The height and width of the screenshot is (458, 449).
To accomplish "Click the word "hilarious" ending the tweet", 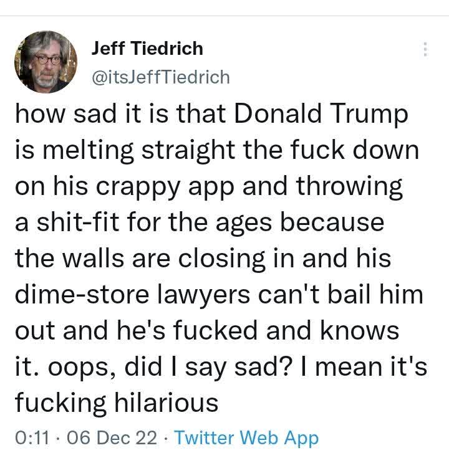I will coord(166,403).
